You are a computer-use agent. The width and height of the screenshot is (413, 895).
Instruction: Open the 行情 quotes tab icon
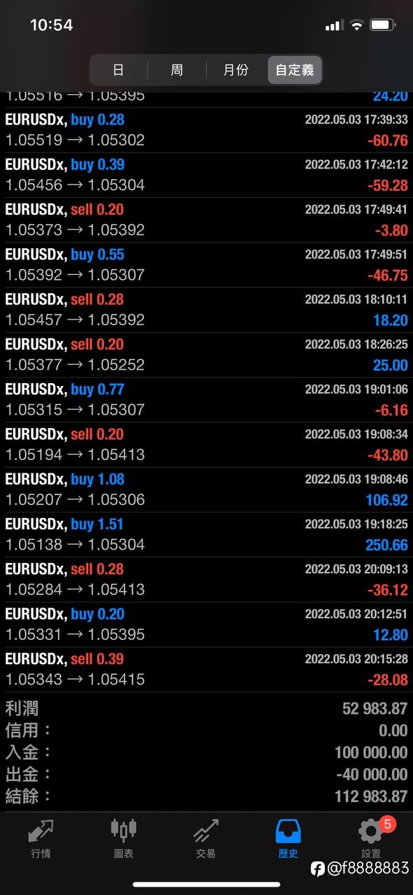click(x=41, y=831)
